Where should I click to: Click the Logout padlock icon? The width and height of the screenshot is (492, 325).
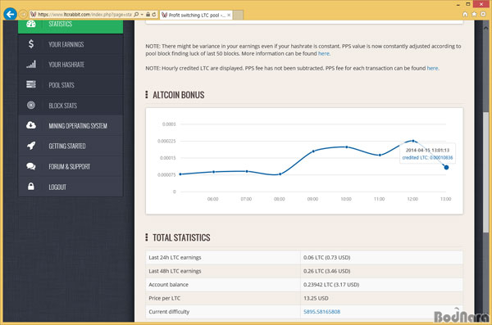(31, 187)
